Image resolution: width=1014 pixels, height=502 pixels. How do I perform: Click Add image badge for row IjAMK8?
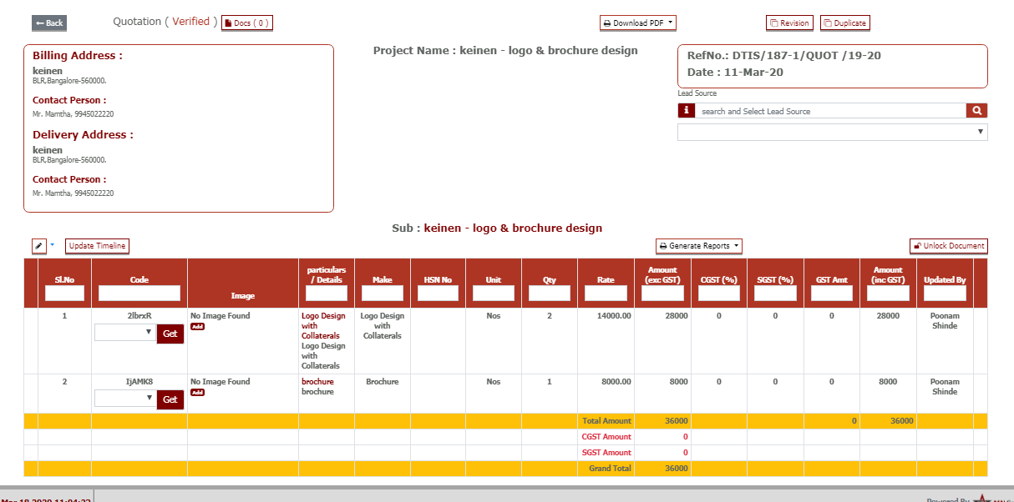197,392
